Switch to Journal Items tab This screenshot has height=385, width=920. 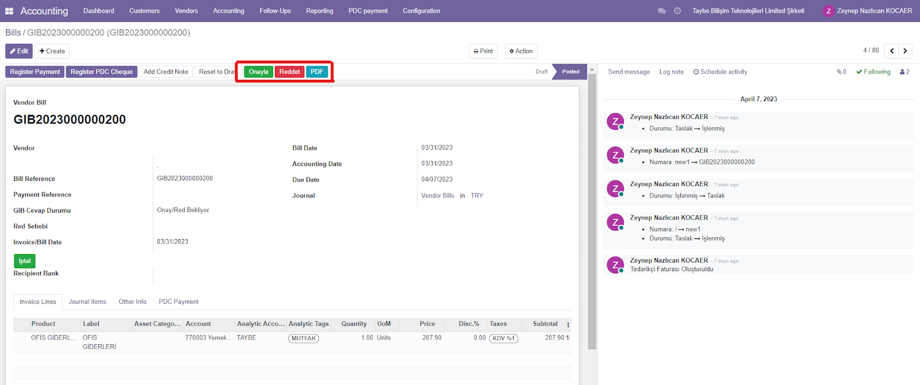coord(87,302)
